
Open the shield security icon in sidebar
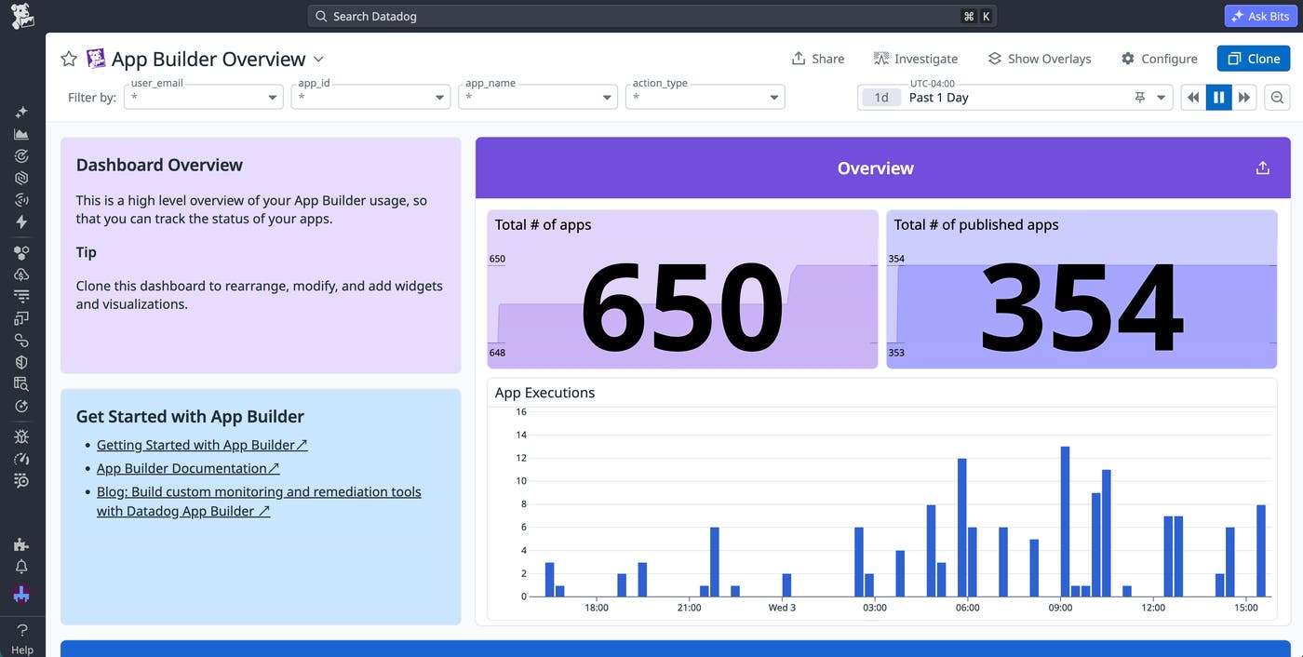[x=21, y=362]
